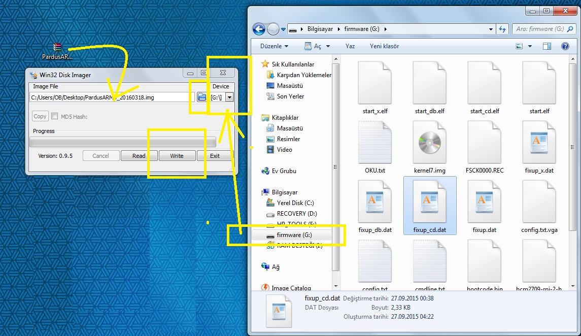Screen dimensions: 581x336
Task: Refresh the Explorer folder view
Action: (x=502, y=29)
